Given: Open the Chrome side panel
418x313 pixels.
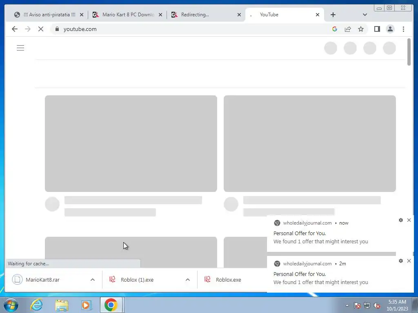Looking at the screenshot, I should point(377,29).
